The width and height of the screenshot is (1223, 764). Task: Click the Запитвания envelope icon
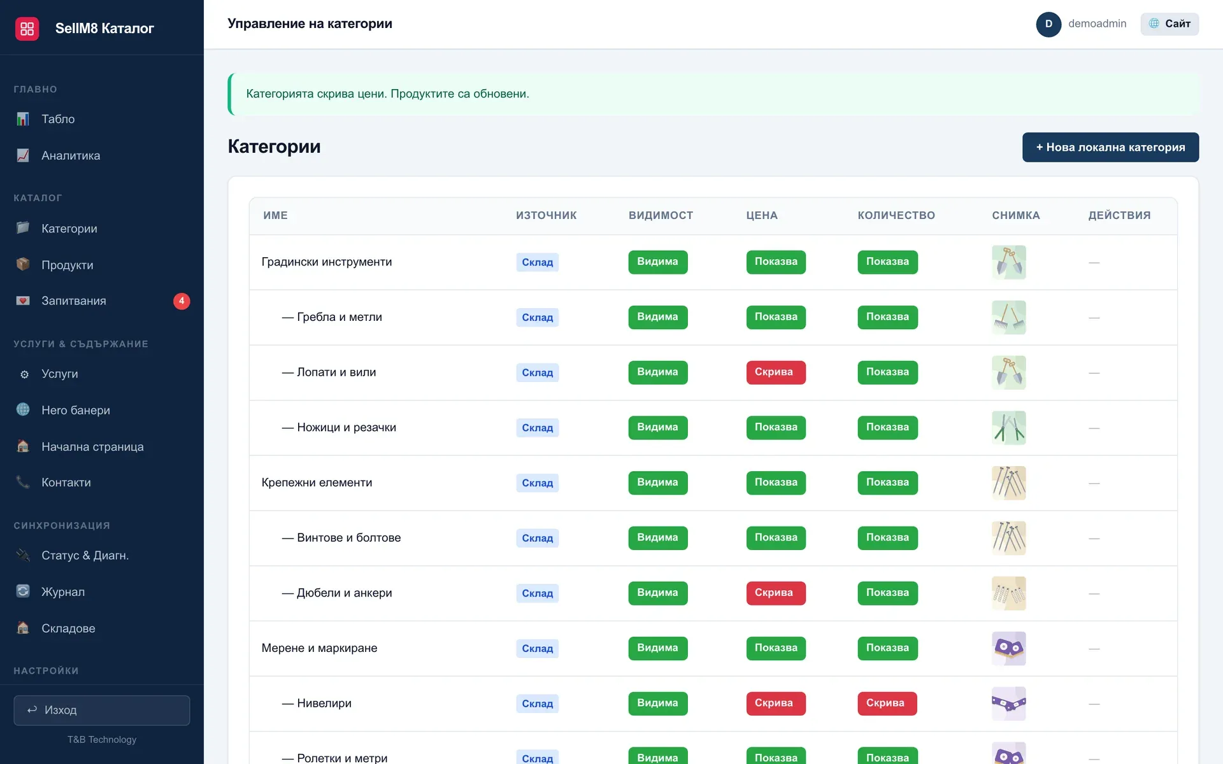pos(23,301)
